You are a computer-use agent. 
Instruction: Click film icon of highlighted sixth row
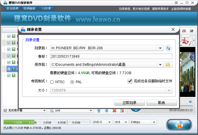14,69
